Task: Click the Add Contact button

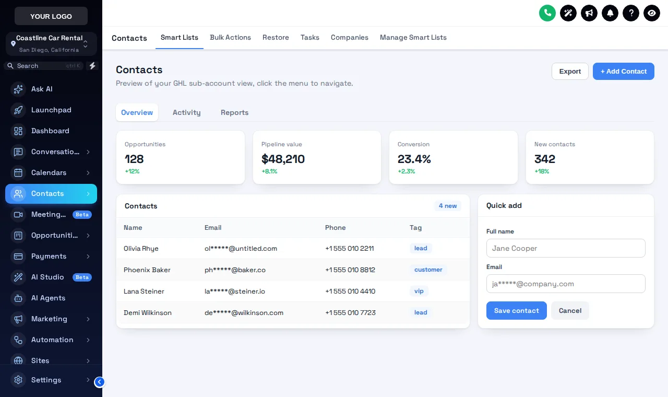Action: click(624, 72)
